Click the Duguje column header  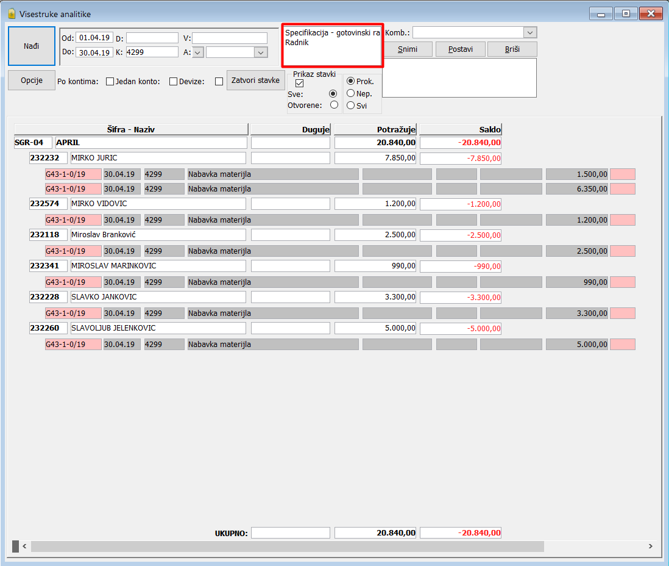coord(291,129)
